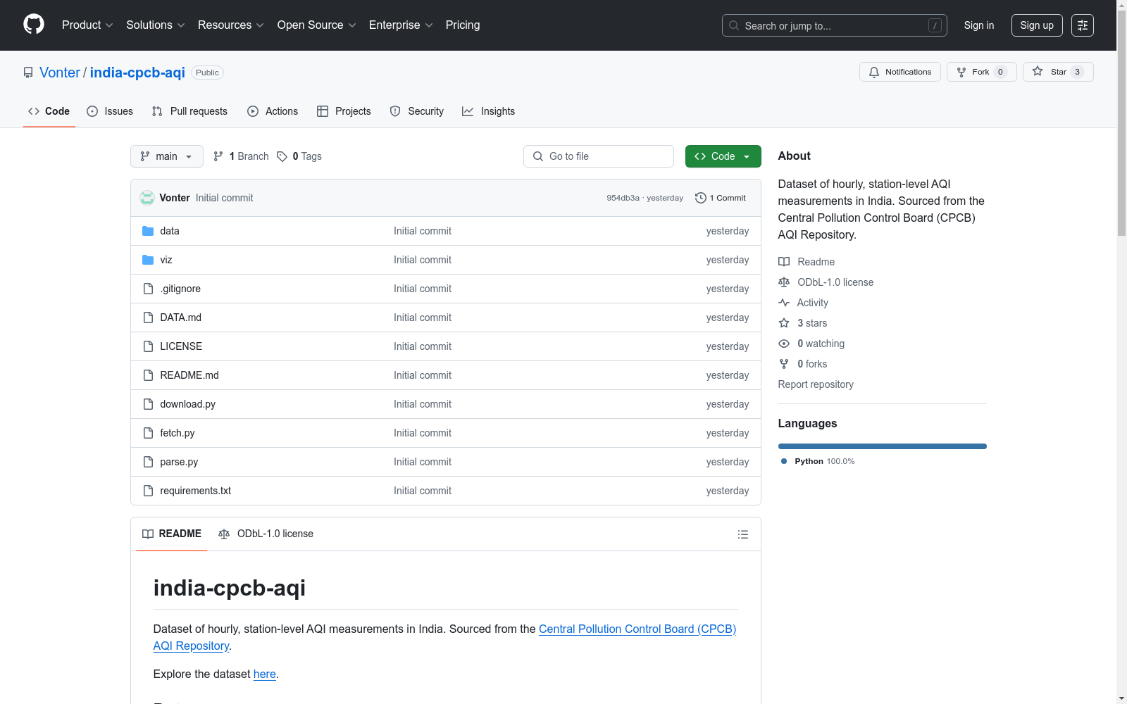The image size is (1127, 704).
Task: Click the requirements.txt file icon
Action: 148,491
